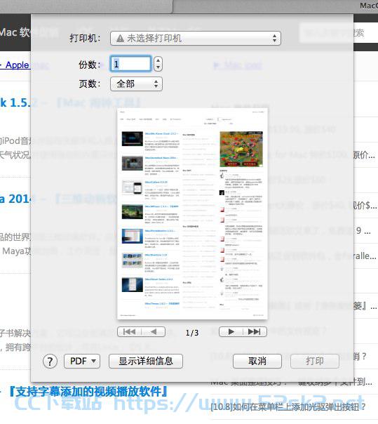Click the 打印 print button
The height and width of the screenshot is (424, 378).
point(315,362)
